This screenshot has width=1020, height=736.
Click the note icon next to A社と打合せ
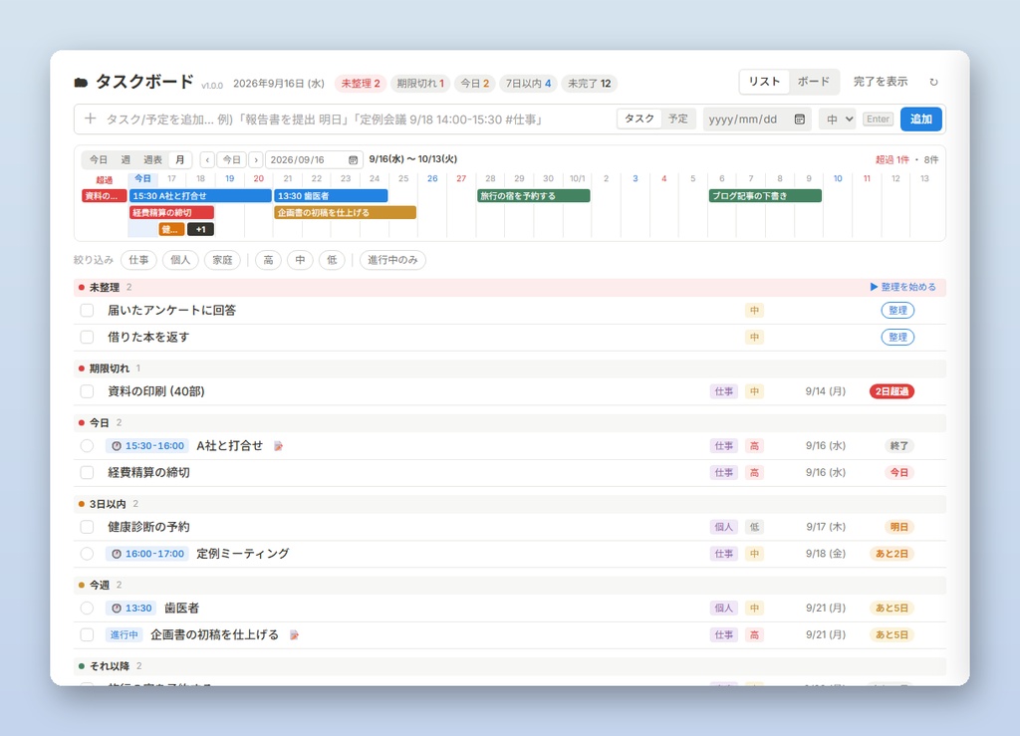[x=279, y=446]
